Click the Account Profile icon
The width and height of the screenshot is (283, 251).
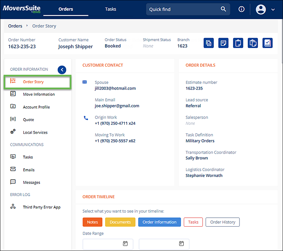[12, 107]
